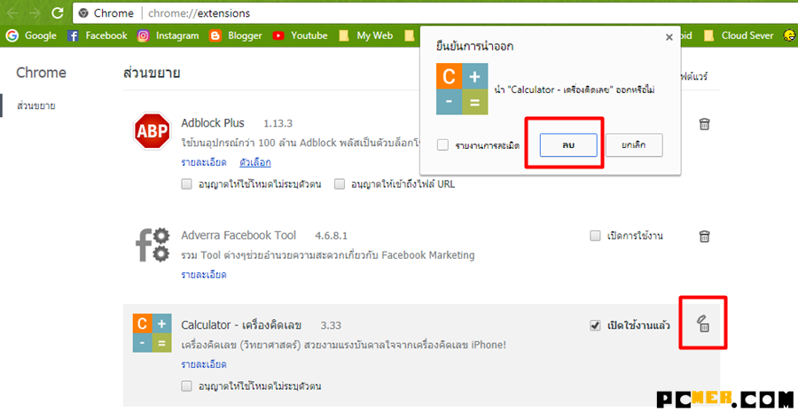Click the Adblock Plus ABP logo
This screenshot has width=798, height=413.
point(153,131)
